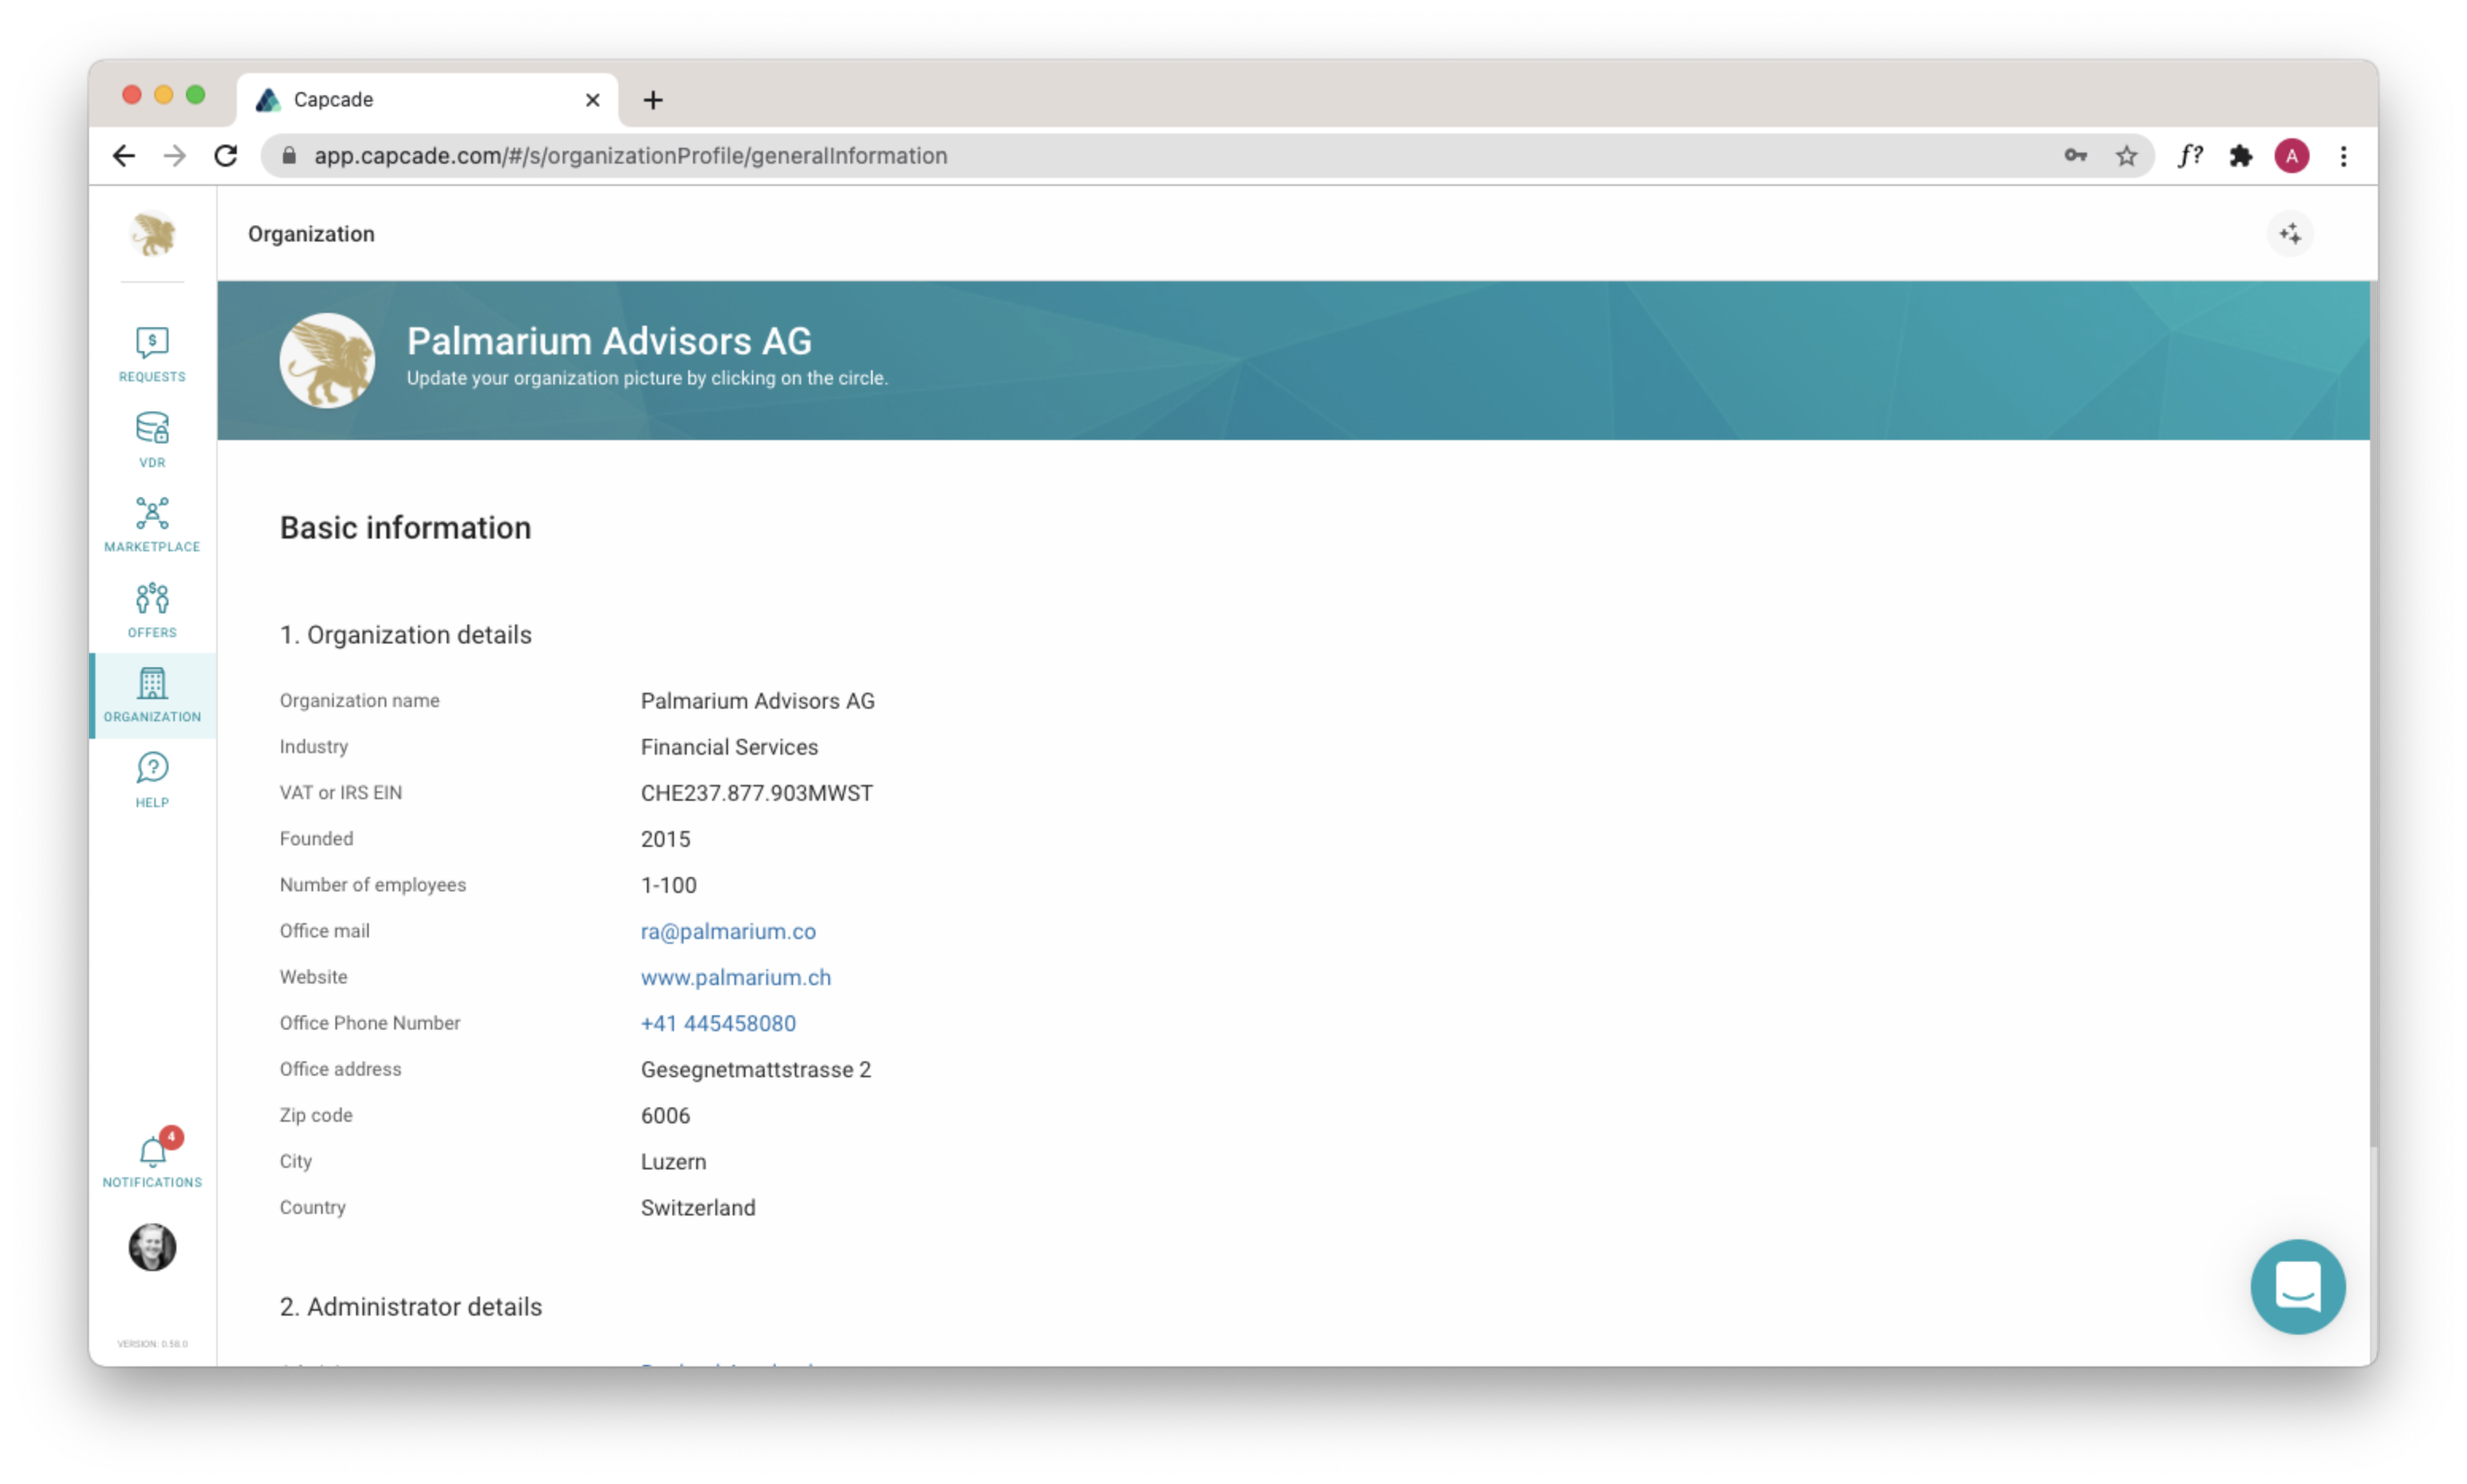Screen dimensions: 2467x1484
Task: Visit the www.palmarium.ch website link
Action: click(x=735, y=977)
